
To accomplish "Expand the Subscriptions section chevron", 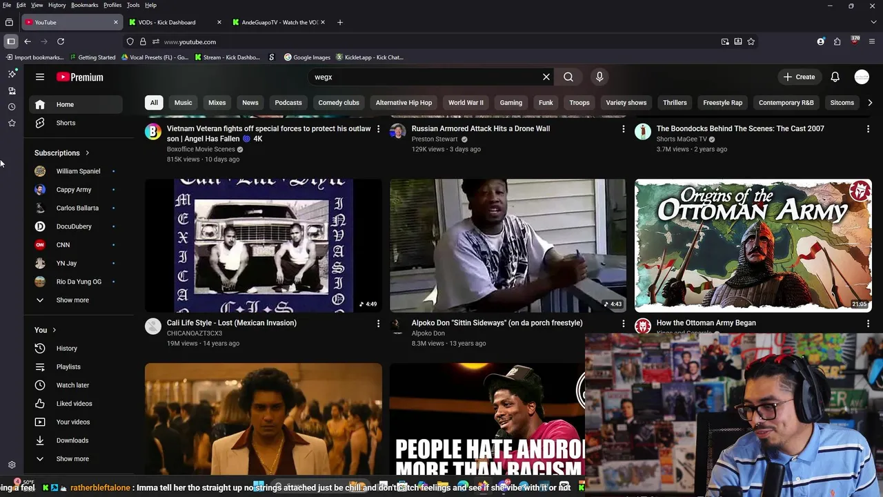I will 87,153.
